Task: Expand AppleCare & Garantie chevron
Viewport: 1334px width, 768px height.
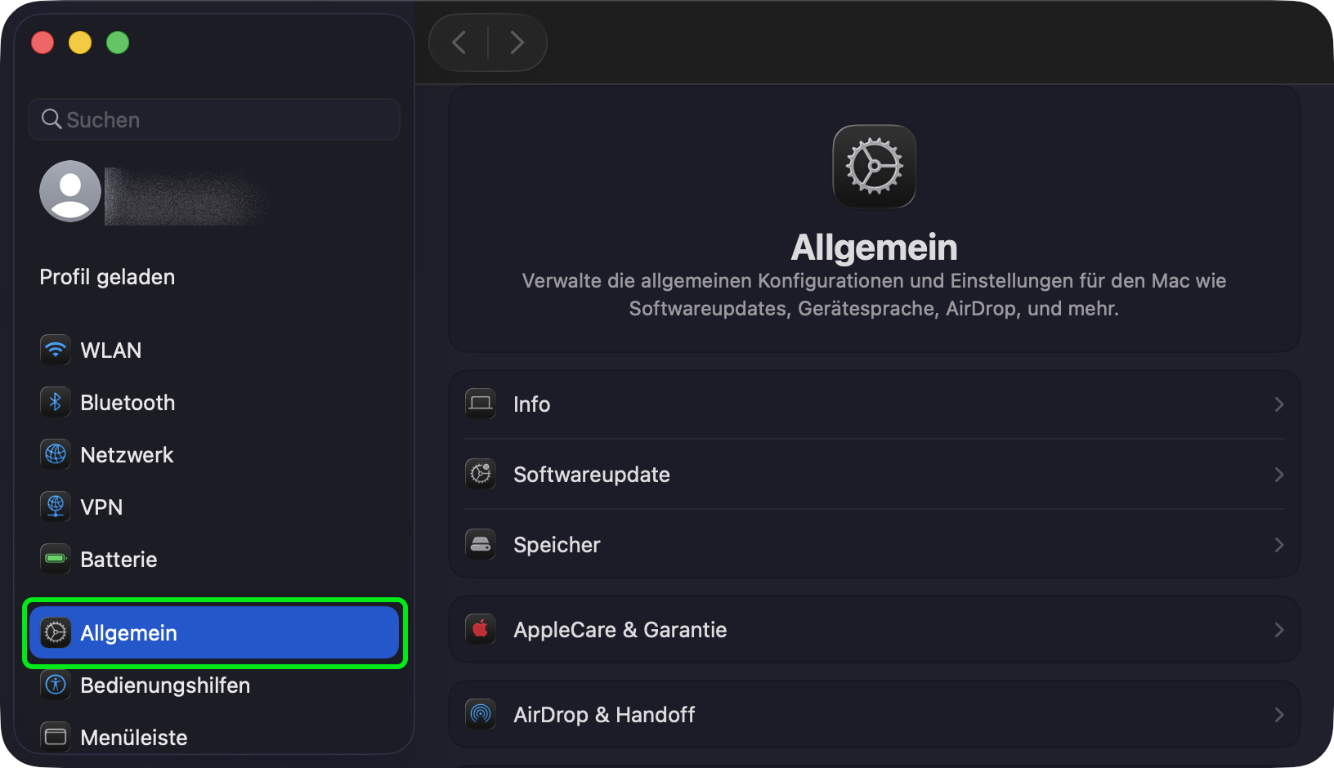Action: click(x=1278, y=630)
